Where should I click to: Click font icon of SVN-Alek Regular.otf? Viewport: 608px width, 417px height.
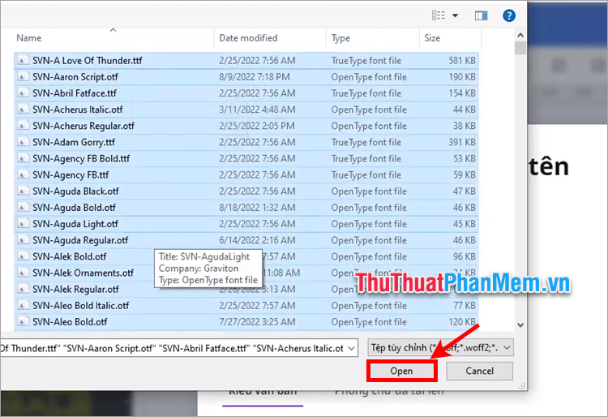tap(23, 289)
